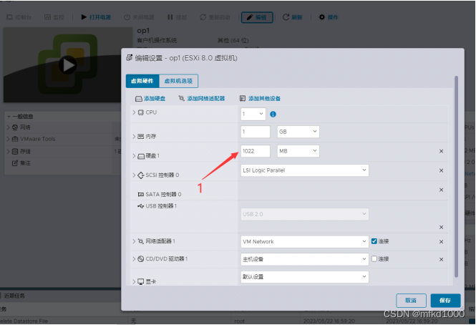Click the CPU chip icon
This screenshot has width=476, height=325.
[141, 112]
